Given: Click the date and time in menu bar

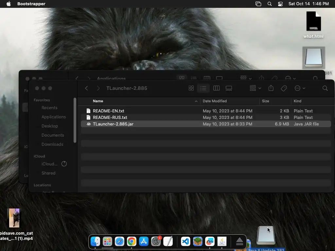Looking at the screenshot, I should pyautogui.click(x=309, y=4).
